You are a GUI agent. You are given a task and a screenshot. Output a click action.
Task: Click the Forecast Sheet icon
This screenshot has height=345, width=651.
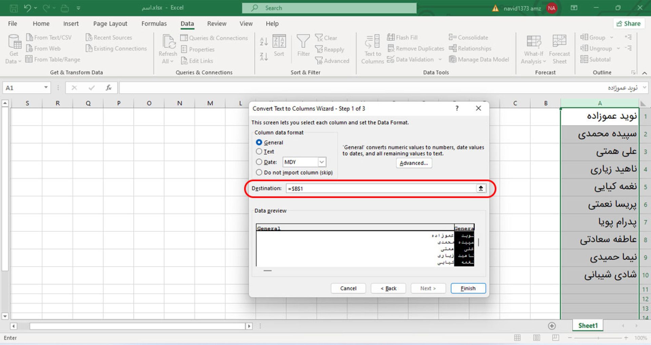point(559,41)
